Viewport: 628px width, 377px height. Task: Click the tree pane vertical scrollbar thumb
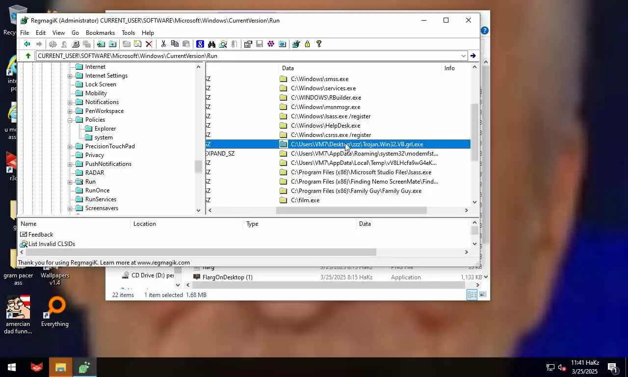click(x=198, y=166)
